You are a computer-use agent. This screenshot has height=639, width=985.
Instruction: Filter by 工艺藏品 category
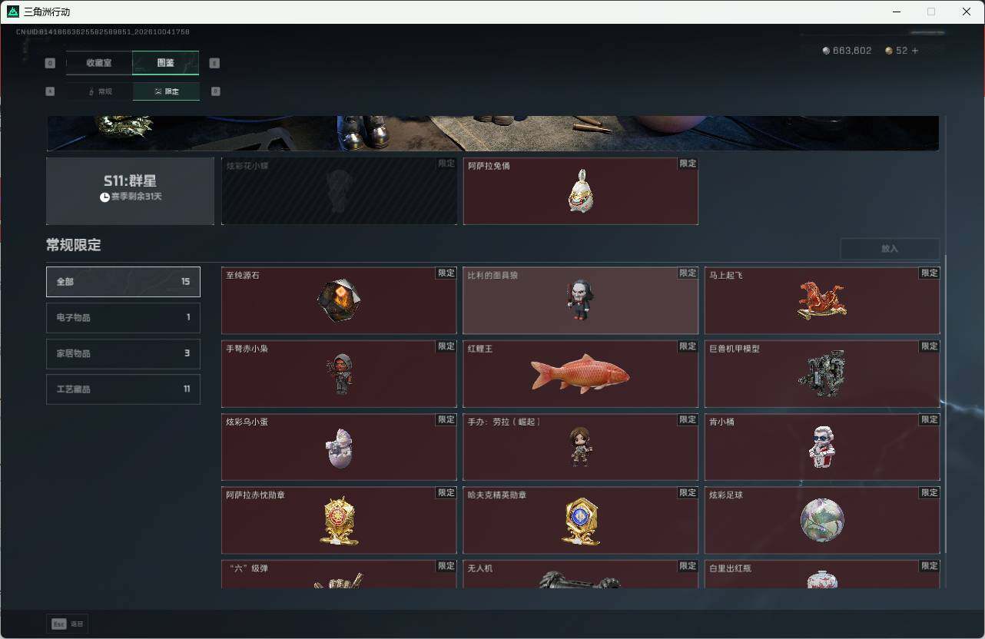tap(123, 389)
